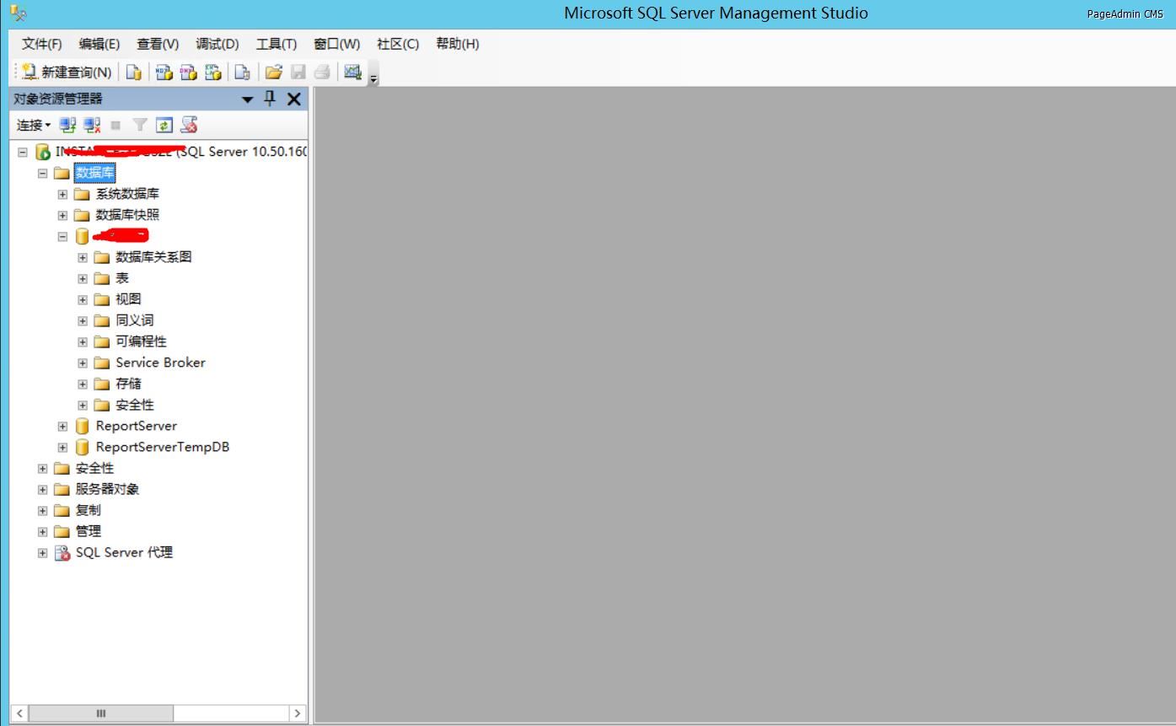
Task: Click the MDX query toolbar icon
Action: [164, 73]
